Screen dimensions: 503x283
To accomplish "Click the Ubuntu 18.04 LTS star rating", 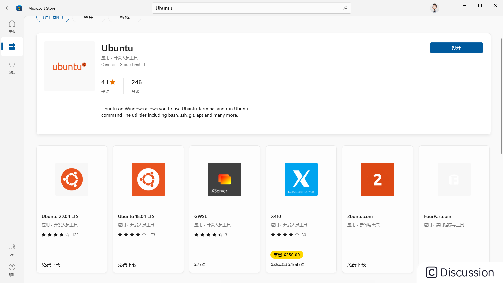I will pos(132,235).
